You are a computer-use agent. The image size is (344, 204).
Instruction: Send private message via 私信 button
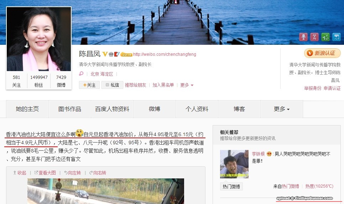tap(112, 85)
